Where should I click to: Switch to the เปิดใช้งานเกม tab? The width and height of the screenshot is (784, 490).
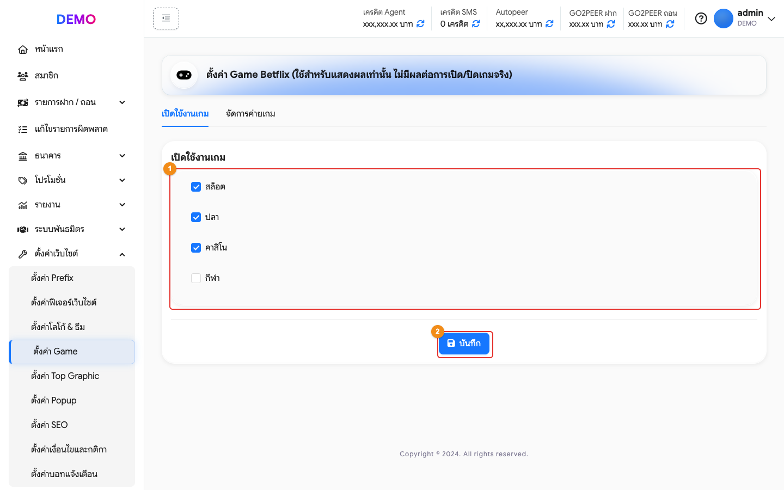pyautogui.click(x=185, y=114)
